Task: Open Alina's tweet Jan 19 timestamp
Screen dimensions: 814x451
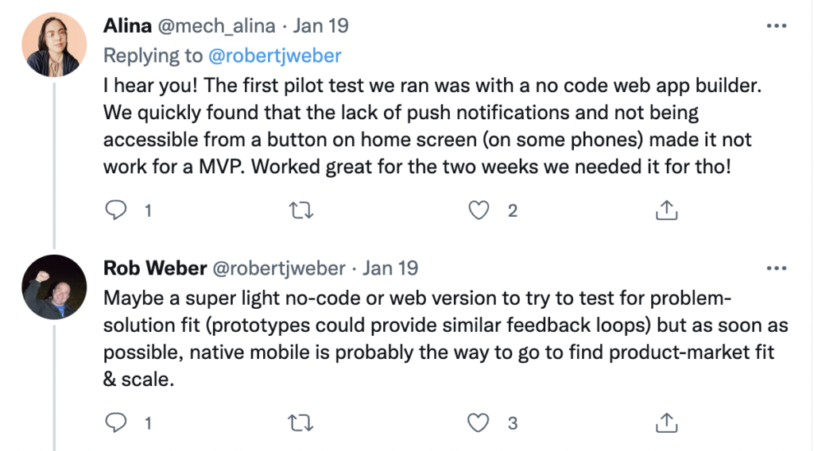Action: [320, 26]
